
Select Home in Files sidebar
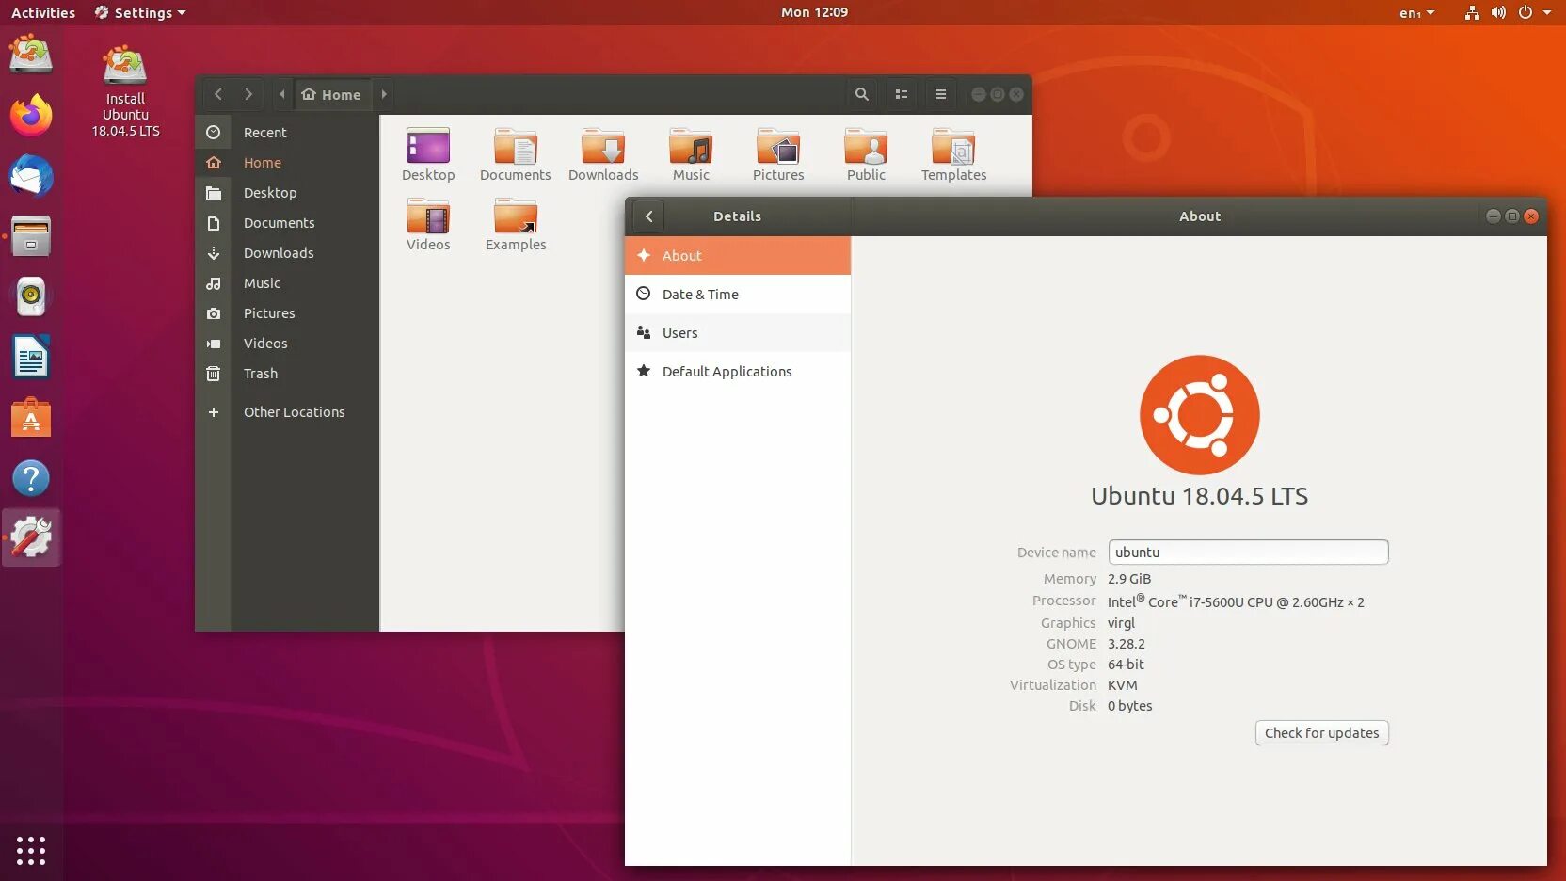coord(287,163)
